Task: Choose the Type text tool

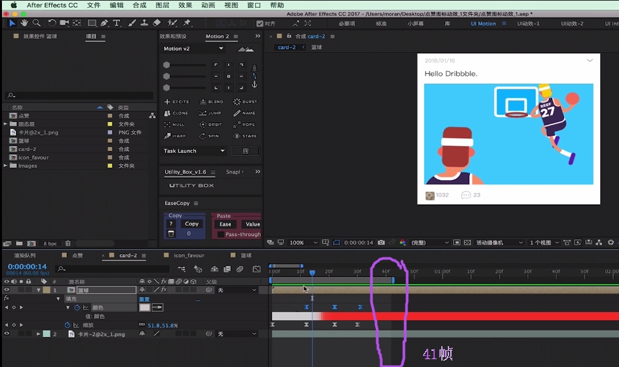Action: click(x=117, y=23)
